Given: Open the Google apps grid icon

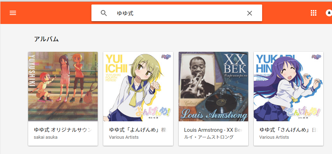Looking at the screenshot, I should 313,13.
